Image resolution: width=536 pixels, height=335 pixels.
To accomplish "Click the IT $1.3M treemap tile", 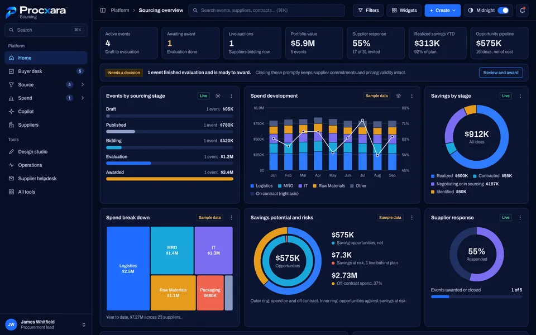I will pos(214,250).
